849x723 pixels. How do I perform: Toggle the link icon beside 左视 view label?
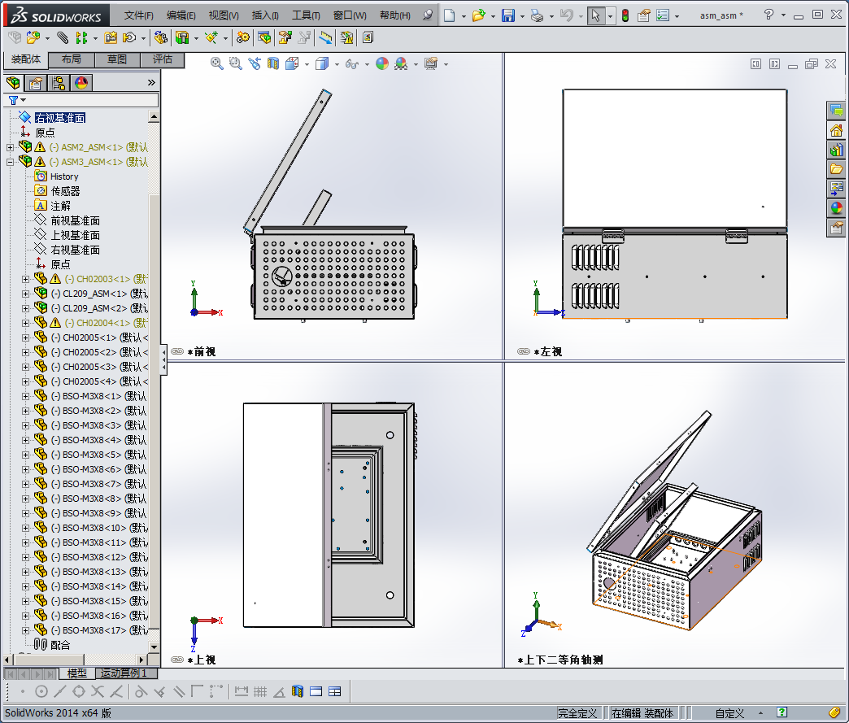(524, 352)
